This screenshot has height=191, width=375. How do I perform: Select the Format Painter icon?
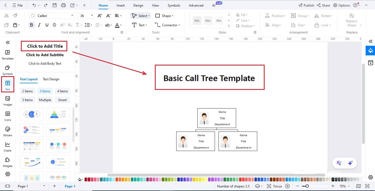(15, 16)
